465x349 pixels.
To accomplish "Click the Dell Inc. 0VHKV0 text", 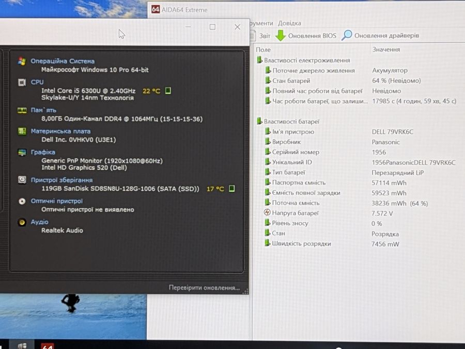I will [x=79, y=140].
